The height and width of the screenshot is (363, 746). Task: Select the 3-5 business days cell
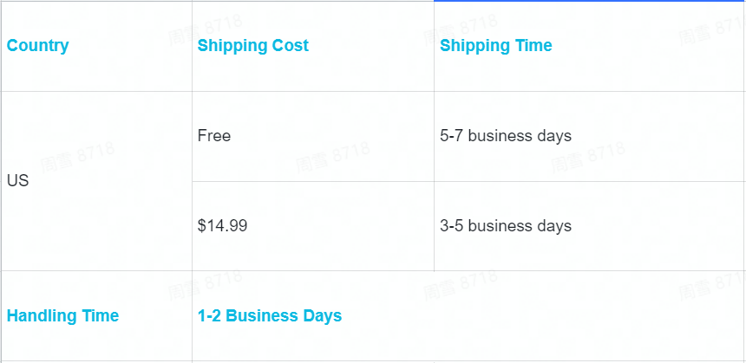(x=590, y=226)
